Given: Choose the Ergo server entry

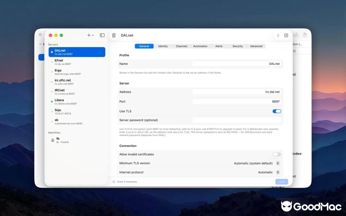Looking at the screenshot, I should [77, 72].
